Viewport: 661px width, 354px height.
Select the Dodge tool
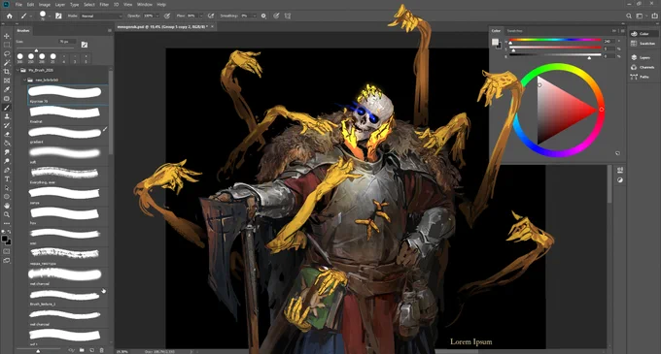pyautogui.click(x=7, y=161)
